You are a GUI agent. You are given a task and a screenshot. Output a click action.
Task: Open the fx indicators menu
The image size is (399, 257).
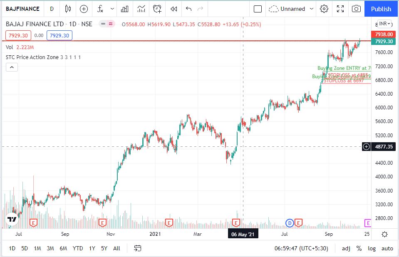point(100,9)
